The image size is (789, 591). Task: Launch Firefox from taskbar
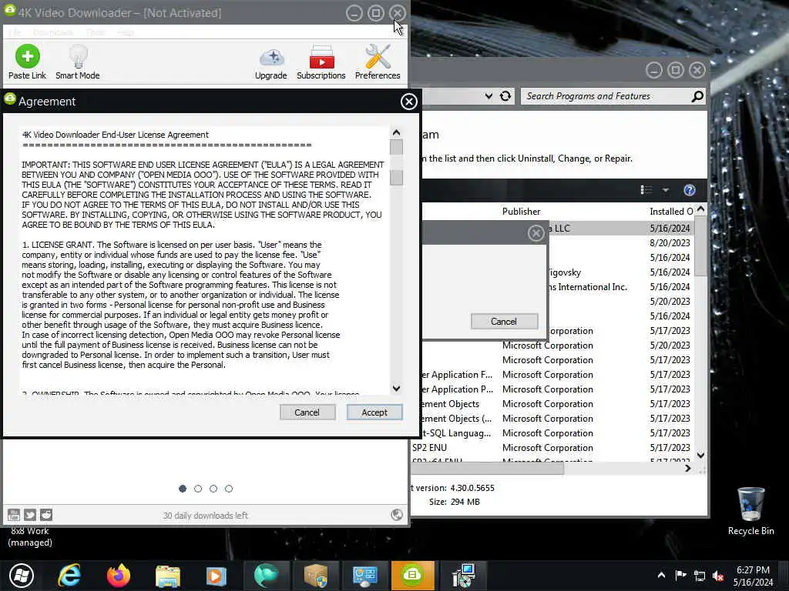[118, 576]
